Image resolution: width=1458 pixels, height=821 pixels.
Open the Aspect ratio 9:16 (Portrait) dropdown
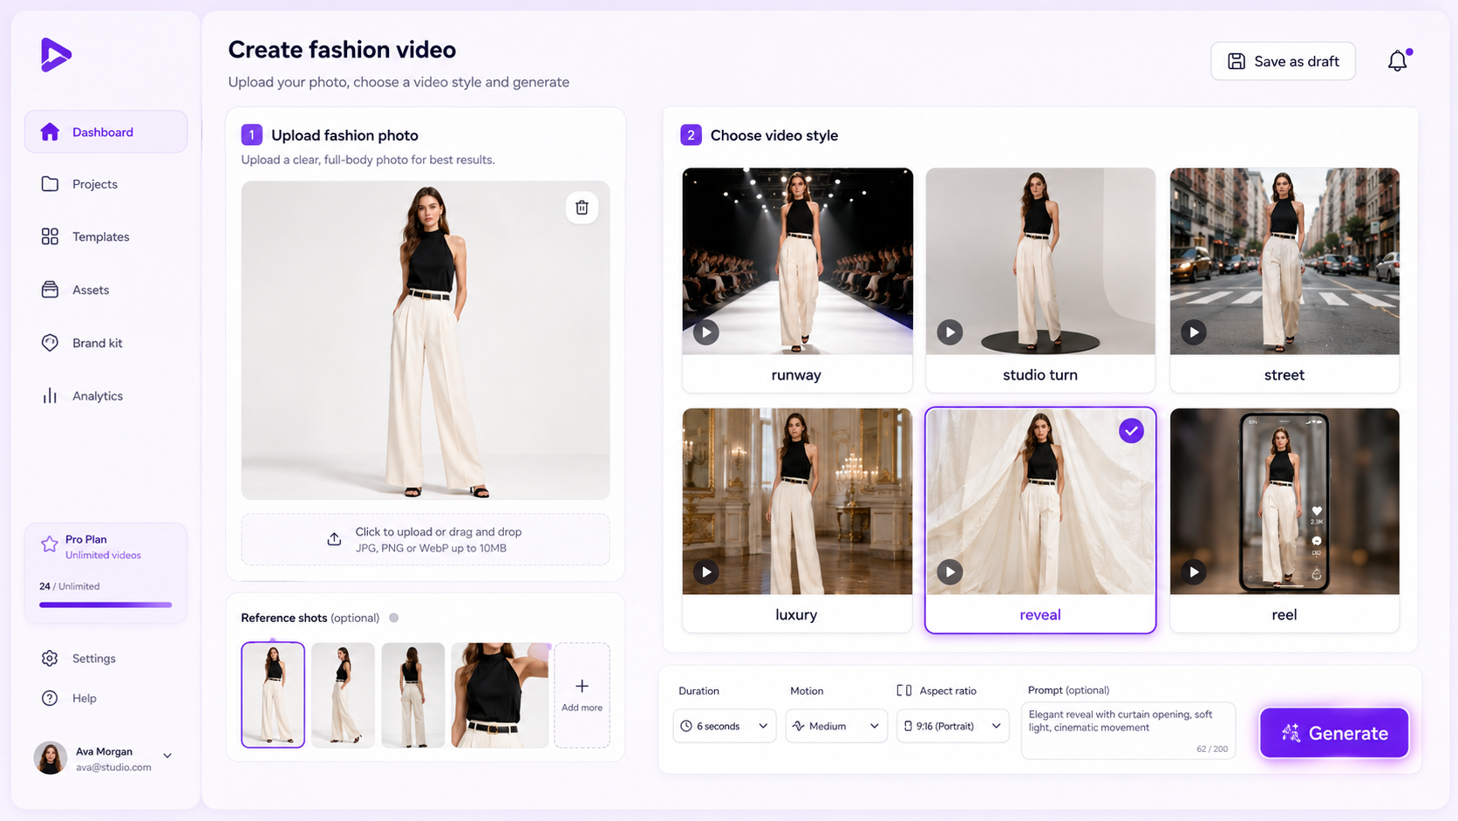tap(953, 726)
